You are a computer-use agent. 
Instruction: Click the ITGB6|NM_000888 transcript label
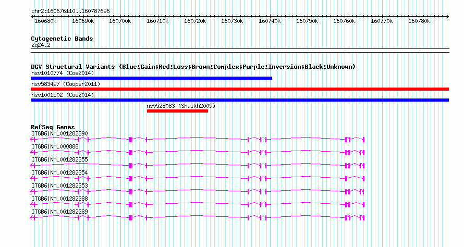point(55,147)
